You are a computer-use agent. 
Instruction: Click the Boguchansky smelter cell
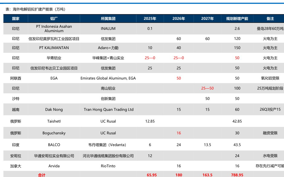click(54, 133)
